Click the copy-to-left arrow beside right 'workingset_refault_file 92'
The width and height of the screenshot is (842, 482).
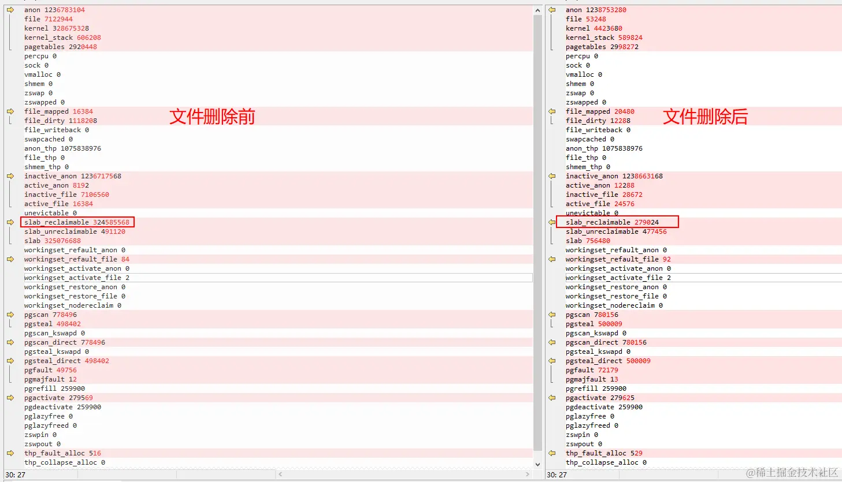tap(552, 259)
